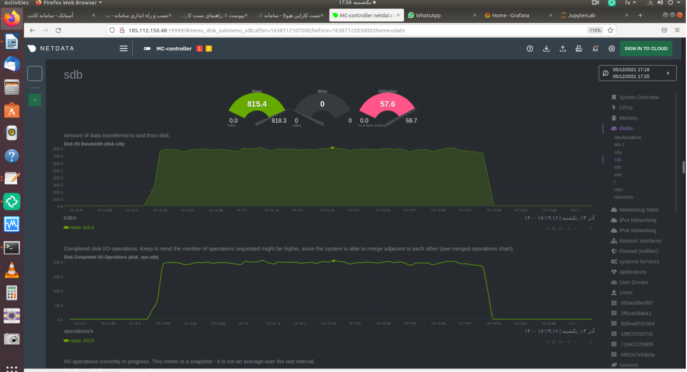Click resize handle of Disk I/O Bandwidth chart
This screenshot has height=372, width=687.
pyautogui.click(x=590, y=229)
